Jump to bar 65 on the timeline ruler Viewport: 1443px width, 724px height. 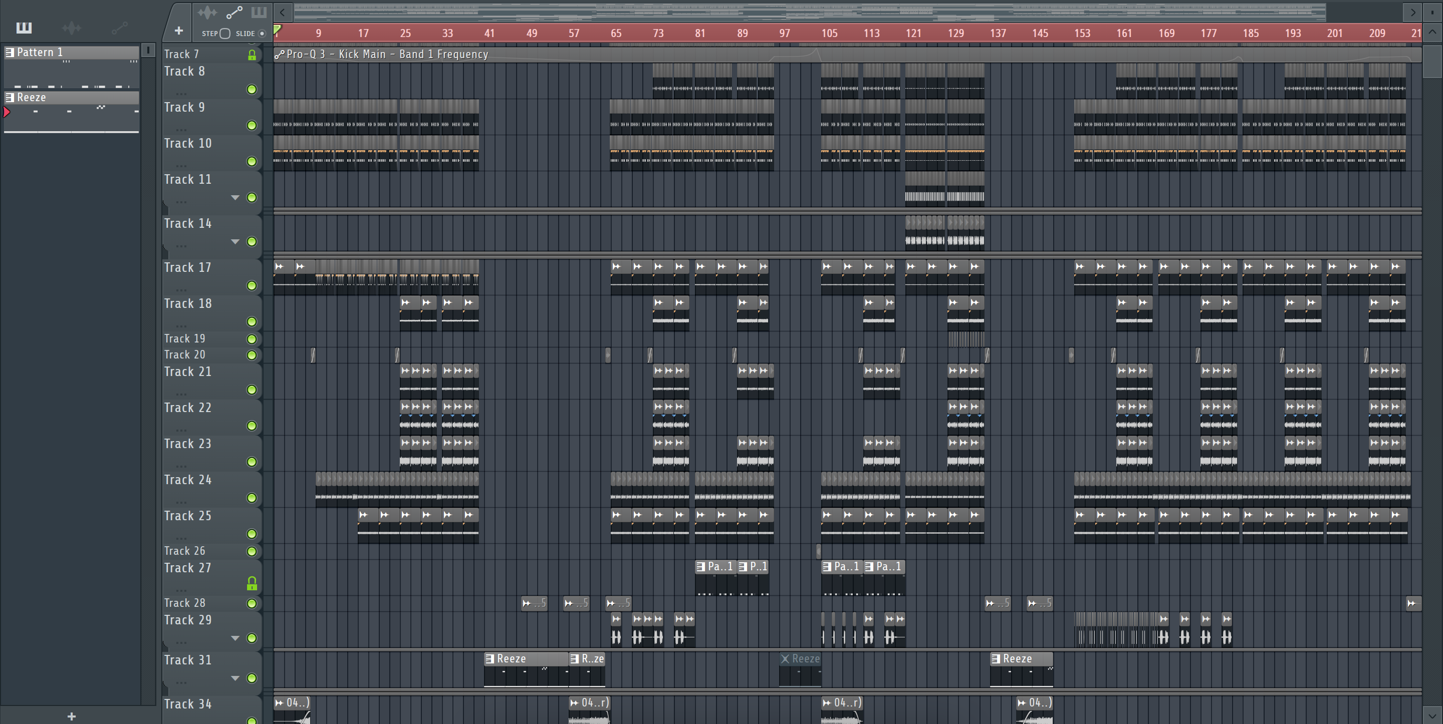coord(616,33)
